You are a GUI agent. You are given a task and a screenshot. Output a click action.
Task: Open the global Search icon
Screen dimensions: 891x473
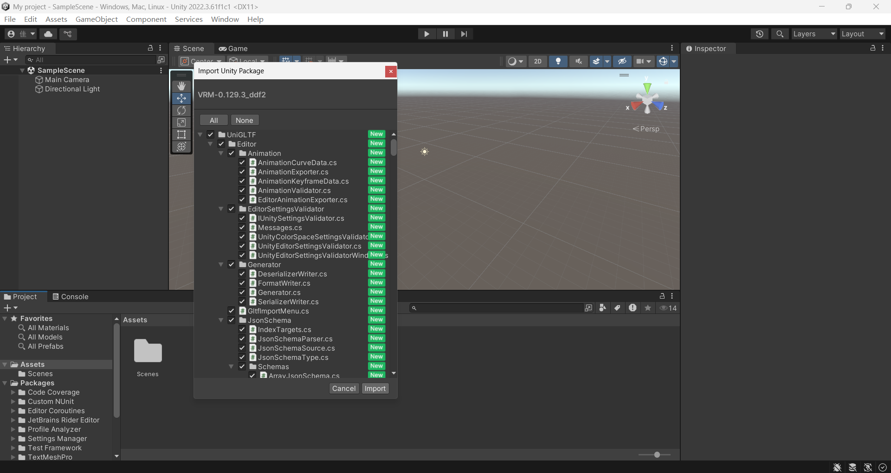pyautogui.click(x=780, y=34)
